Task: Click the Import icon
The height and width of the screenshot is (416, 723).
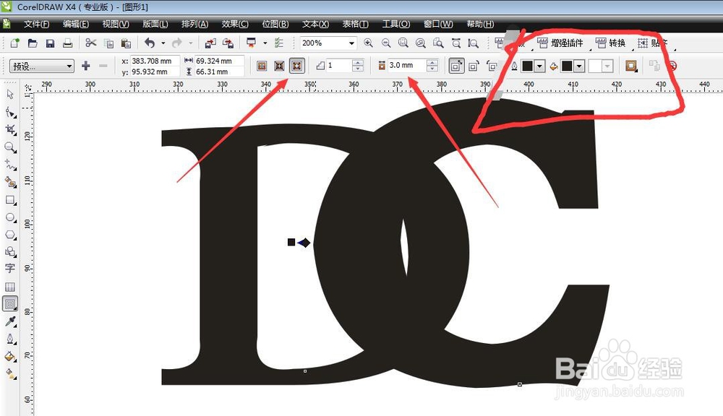Action: point(210,43)
